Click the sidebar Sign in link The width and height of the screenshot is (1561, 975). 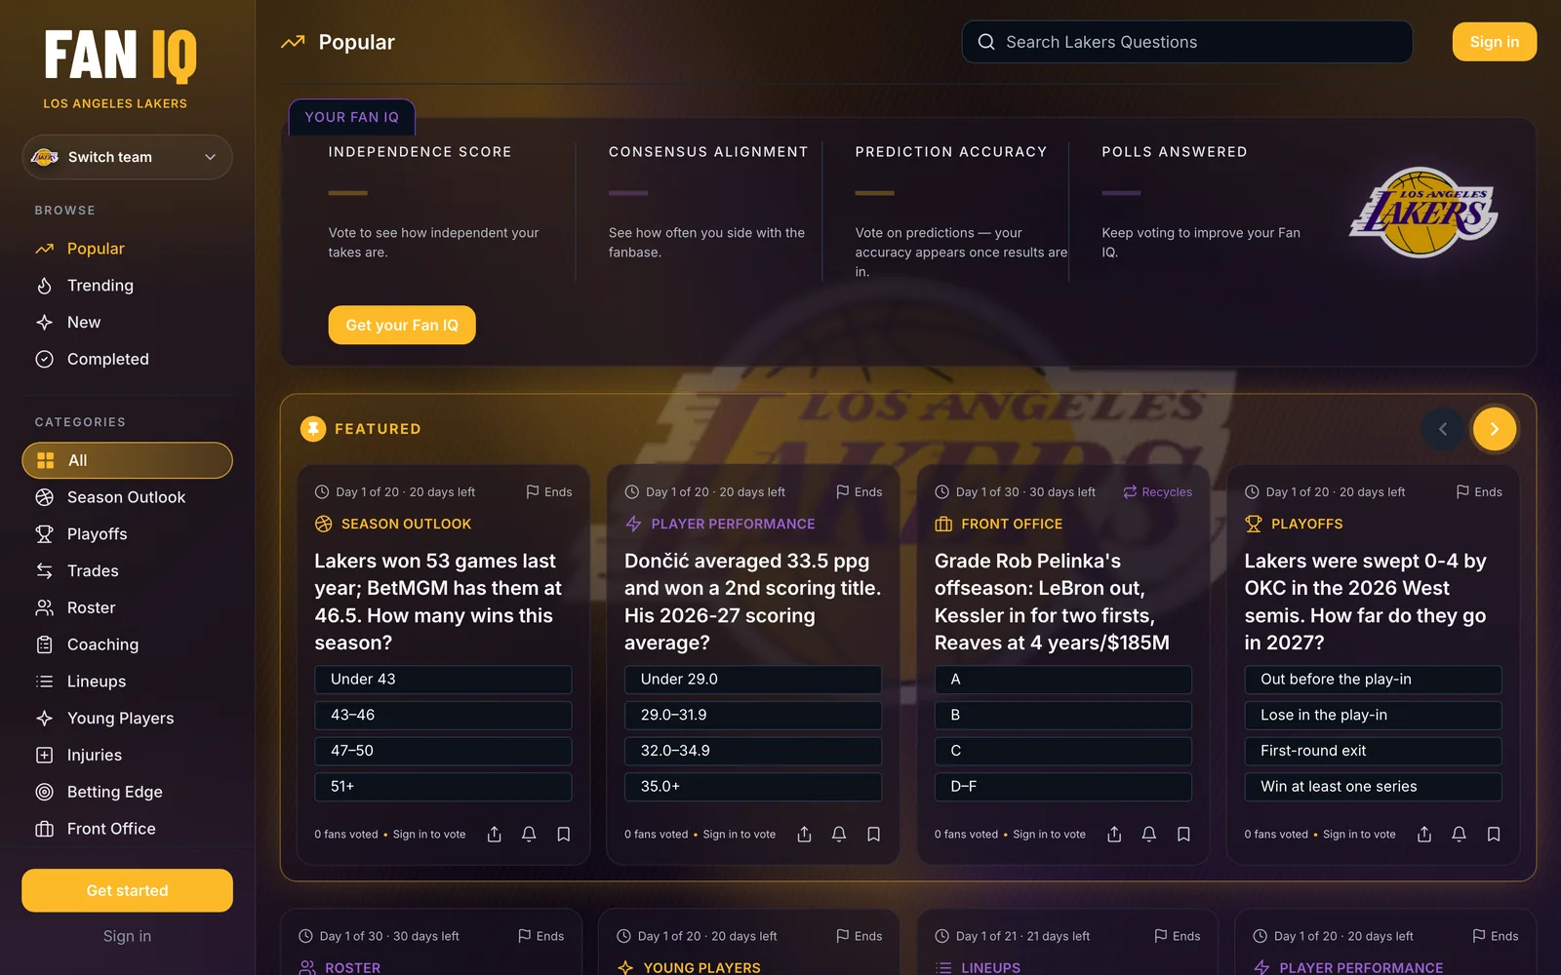click(127, 936)
